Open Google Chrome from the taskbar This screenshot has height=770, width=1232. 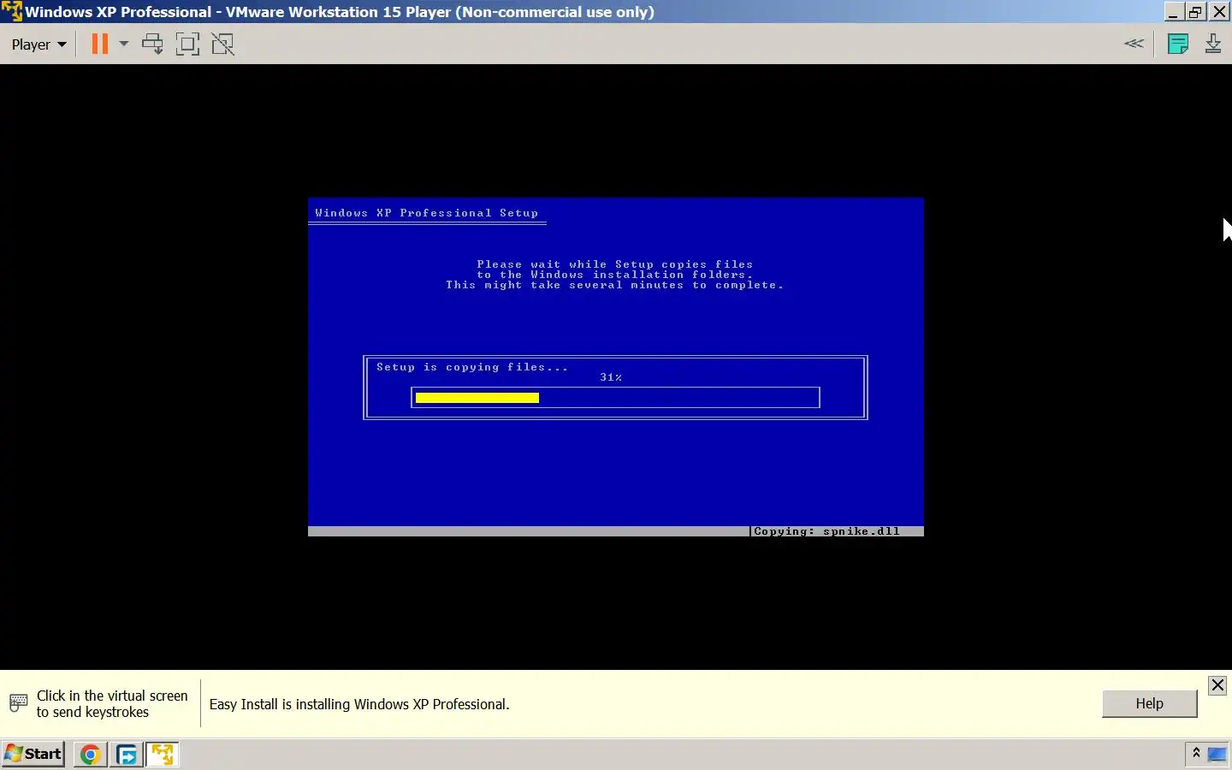[x=90, y=755]
